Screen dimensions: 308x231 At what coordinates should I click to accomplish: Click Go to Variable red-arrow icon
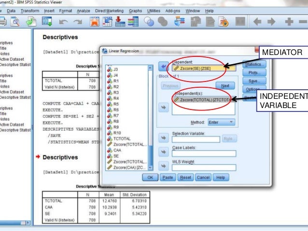[x=120, y=21]
